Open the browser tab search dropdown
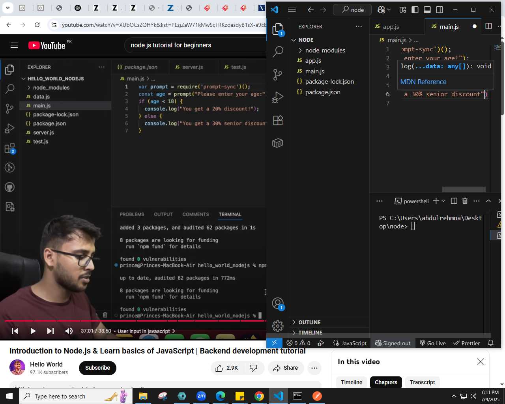505x404 pixels. coord(7,8)
